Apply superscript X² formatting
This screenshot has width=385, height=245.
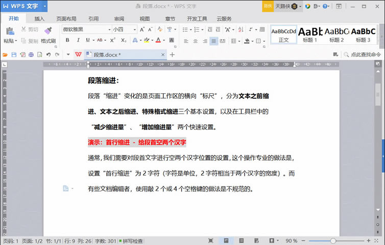112,40
